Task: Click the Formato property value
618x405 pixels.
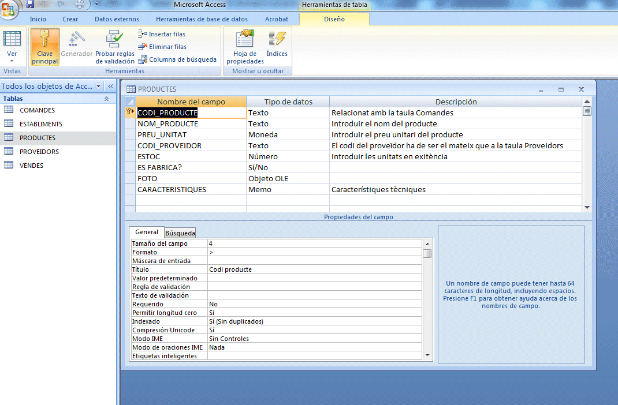Action: pyautogui.click(x=315, y=252)
